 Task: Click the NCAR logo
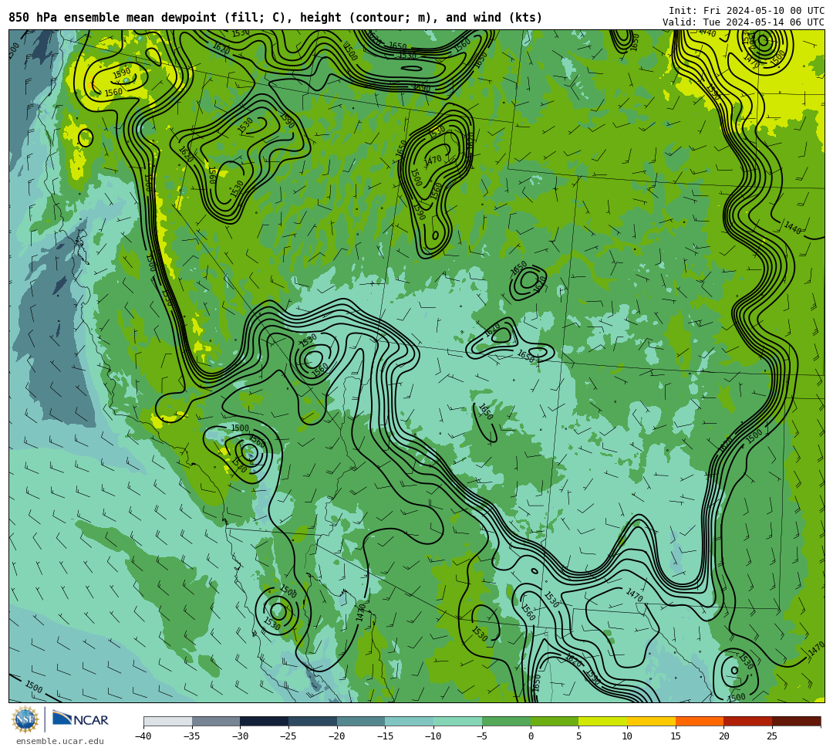[80, 719]
